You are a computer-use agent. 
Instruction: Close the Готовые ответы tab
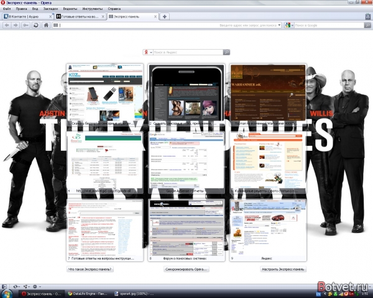click(103, 17)
